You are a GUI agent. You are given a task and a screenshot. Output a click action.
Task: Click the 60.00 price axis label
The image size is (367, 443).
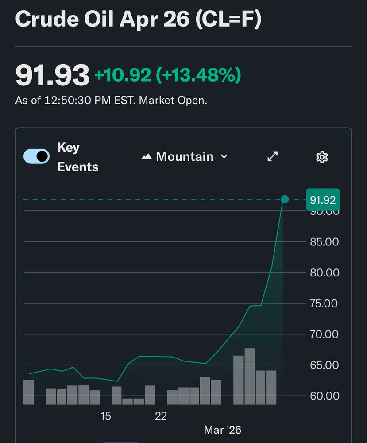click(x=324, y=396)
